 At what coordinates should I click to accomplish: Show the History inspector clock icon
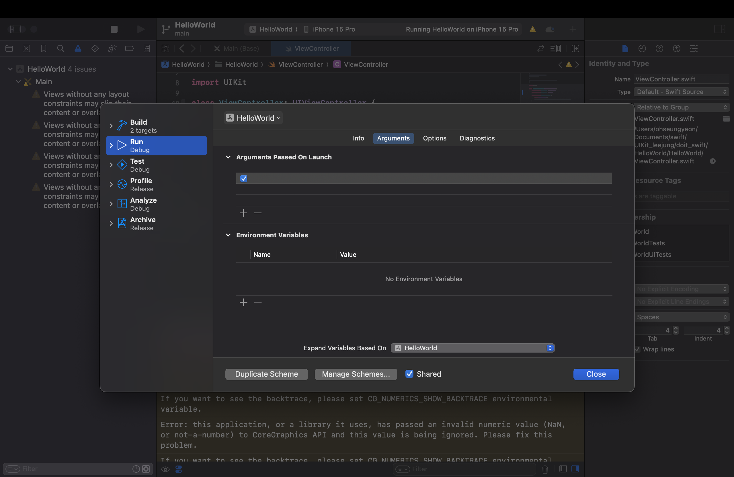coord(642,48)
